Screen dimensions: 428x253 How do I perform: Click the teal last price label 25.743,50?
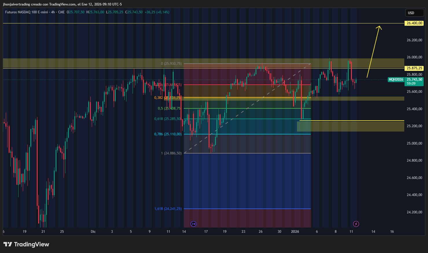[x=414, y=79]
